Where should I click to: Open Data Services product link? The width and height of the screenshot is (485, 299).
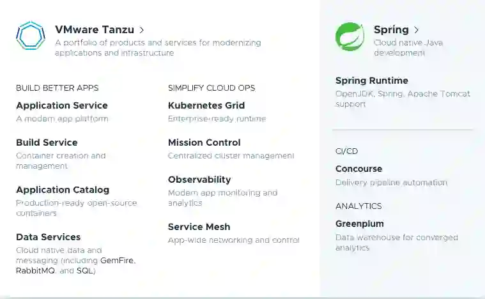tap(48, 237)
